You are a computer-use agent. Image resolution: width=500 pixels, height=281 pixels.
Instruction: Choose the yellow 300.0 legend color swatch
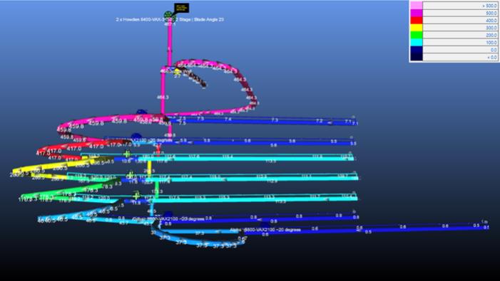click(417, 28)
